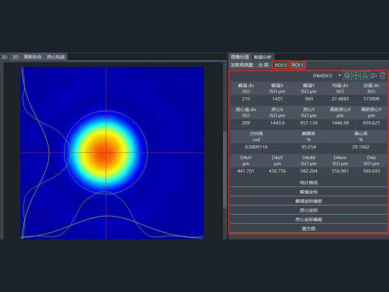Click the circular target icon in ROI toolbar
The image size is (389, 292).
click(x=356, y=75)
